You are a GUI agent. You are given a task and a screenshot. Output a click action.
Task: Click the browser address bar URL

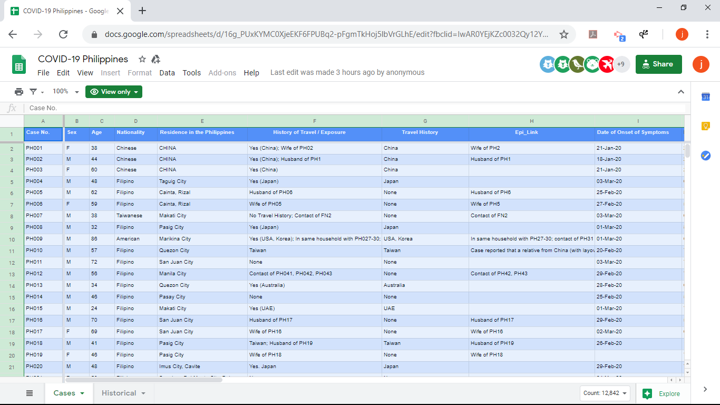pyautogui.click(x=327, y=34)
